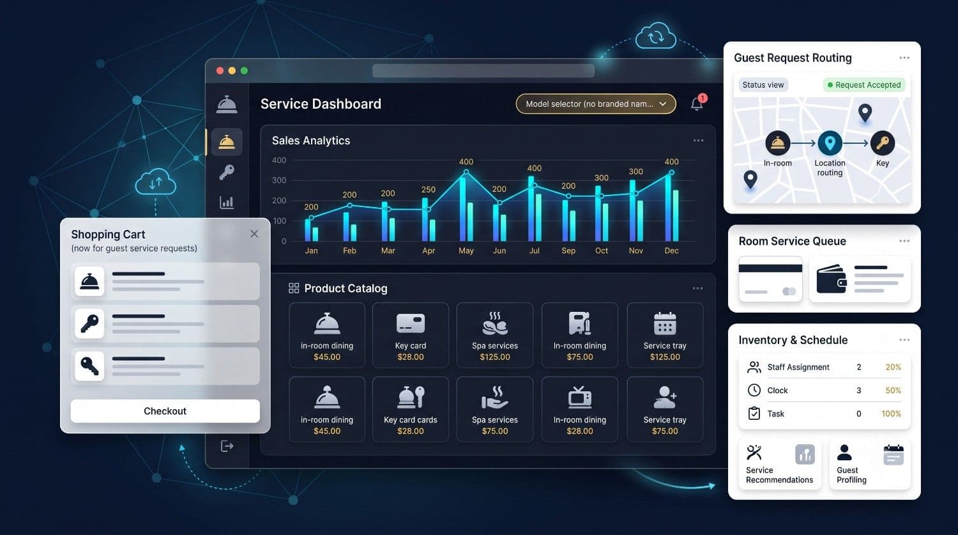Choose the Key card $28.00 product tile

(411, 335)
